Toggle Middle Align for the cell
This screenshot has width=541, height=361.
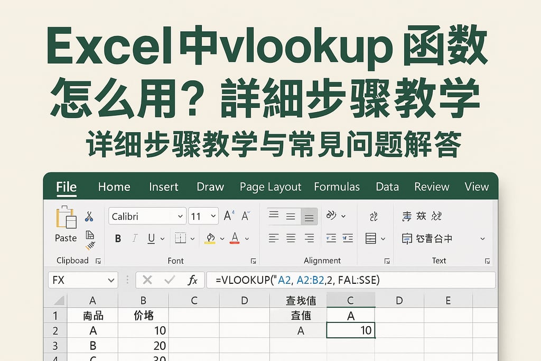(291, 216)
